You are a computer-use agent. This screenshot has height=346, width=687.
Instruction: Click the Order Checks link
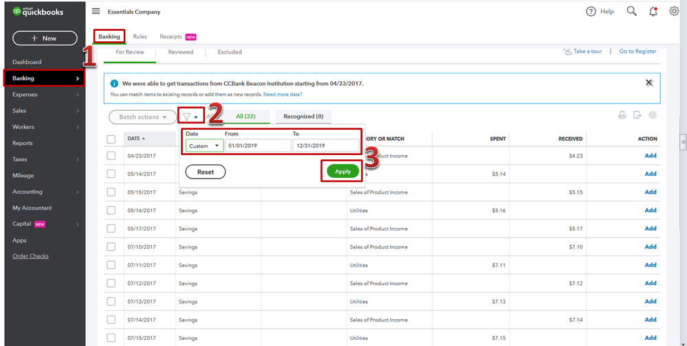click(x=30, y=256)
